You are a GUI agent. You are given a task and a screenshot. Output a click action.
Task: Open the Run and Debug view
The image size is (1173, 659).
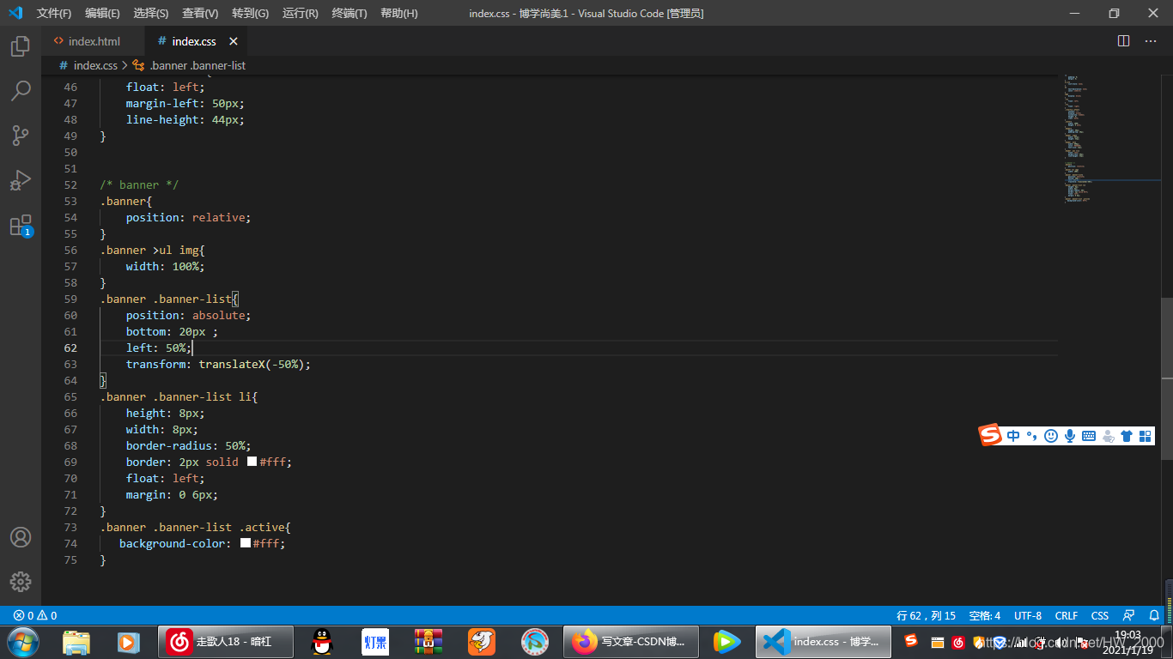pyautogui.click(x=21, y=180)
